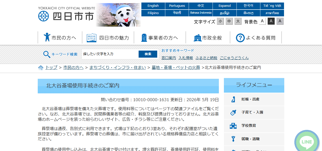Go to まちづくり・インフラ・住まい breadcrumb
The width and height of the screenshot is (322, 151).
(x=117, y=67)
